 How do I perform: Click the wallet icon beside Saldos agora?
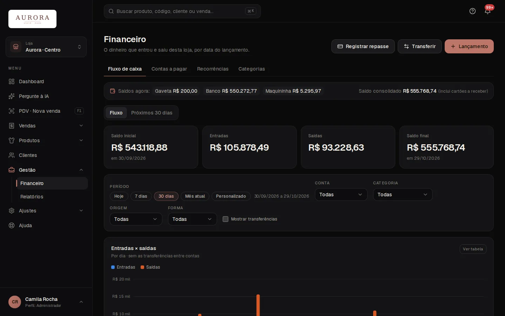[113, 91]
